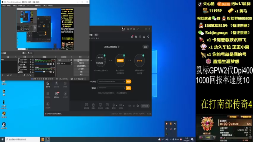Open the 场景集合 menu in OBS
This screenshot has height=142, width=253.
coord(38,6)
